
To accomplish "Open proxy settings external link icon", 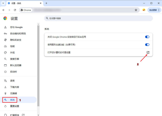I will [148, 52].
